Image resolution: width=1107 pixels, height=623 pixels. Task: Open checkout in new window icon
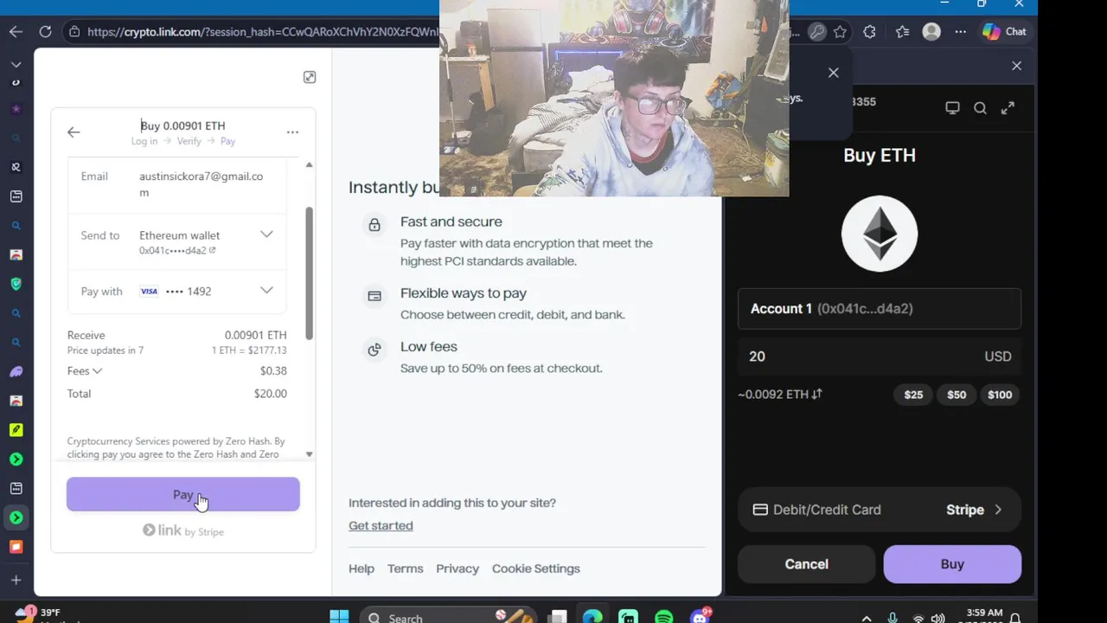point(310,77)
